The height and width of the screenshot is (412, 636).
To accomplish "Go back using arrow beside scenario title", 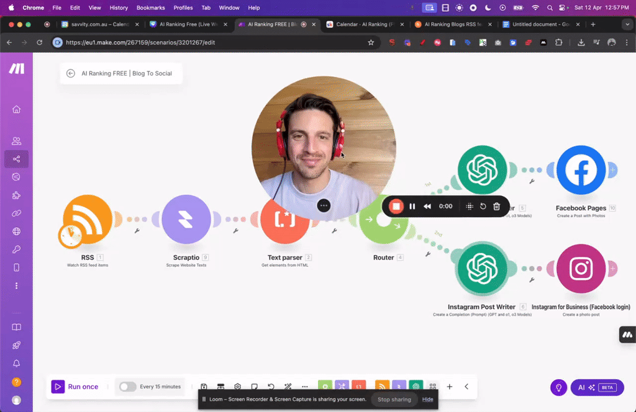I will [71, 73].
